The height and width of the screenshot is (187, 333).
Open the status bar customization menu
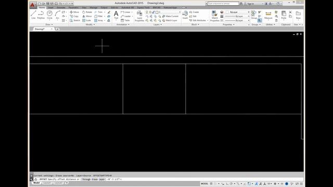coord(301,183)
